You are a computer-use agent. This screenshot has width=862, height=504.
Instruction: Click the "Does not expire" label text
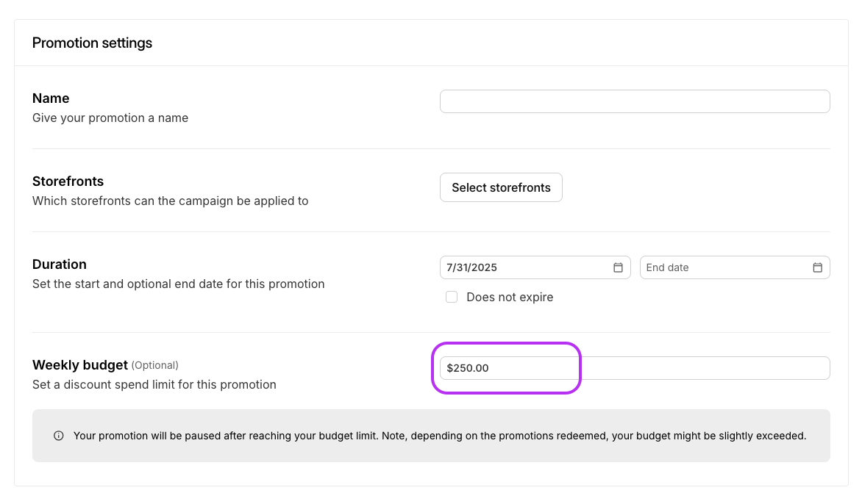510,298
